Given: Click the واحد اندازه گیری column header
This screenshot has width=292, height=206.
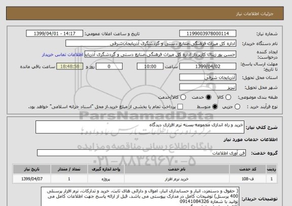Looking at the screenshot, I should point(106,169).
